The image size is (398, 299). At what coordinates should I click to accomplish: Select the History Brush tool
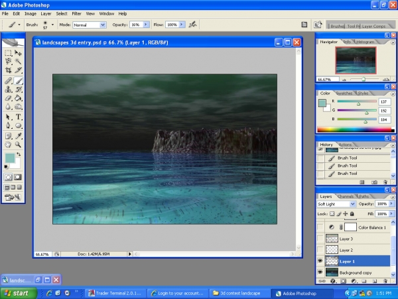pos(18,90)
